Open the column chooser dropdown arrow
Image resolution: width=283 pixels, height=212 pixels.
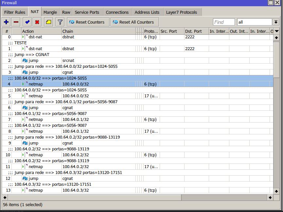[277, 31]
